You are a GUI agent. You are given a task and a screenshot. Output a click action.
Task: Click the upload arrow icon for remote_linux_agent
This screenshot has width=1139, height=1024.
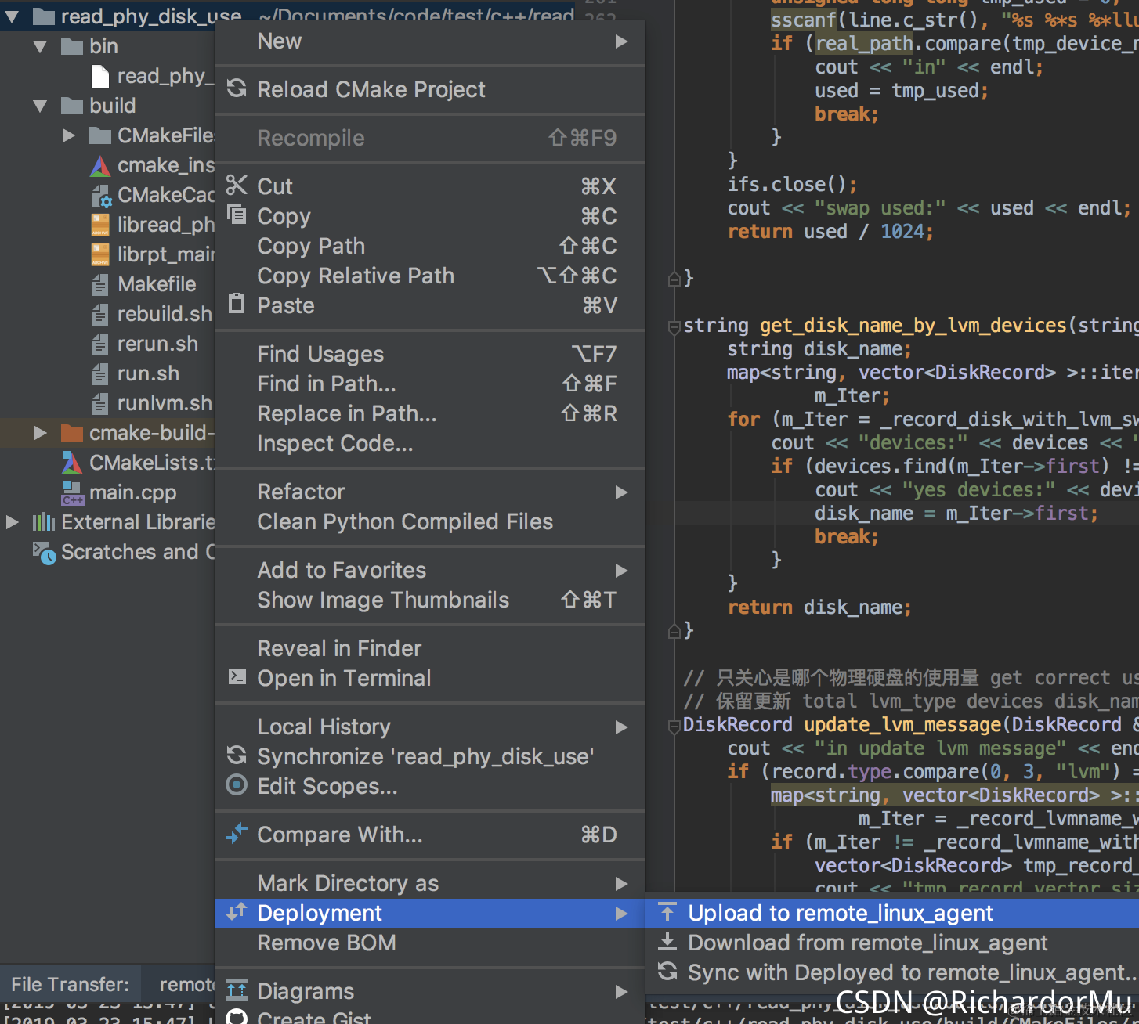(x=667, y=911)
